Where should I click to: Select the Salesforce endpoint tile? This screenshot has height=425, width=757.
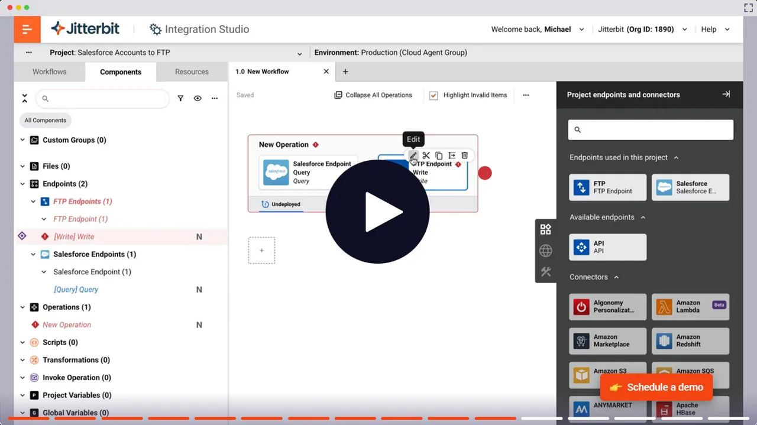[691, 187]
